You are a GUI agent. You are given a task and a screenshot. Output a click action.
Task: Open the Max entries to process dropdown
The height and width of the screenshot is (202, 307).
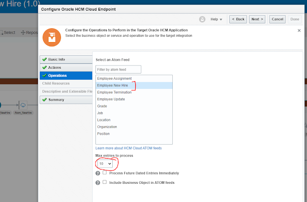pos(105,164)
